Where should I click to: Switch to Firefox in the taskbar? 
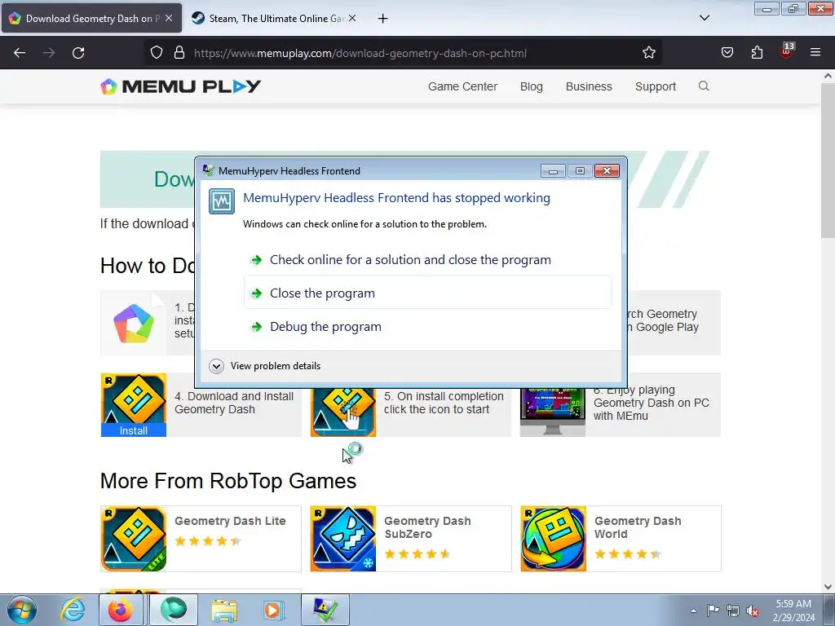coord(121,610)
